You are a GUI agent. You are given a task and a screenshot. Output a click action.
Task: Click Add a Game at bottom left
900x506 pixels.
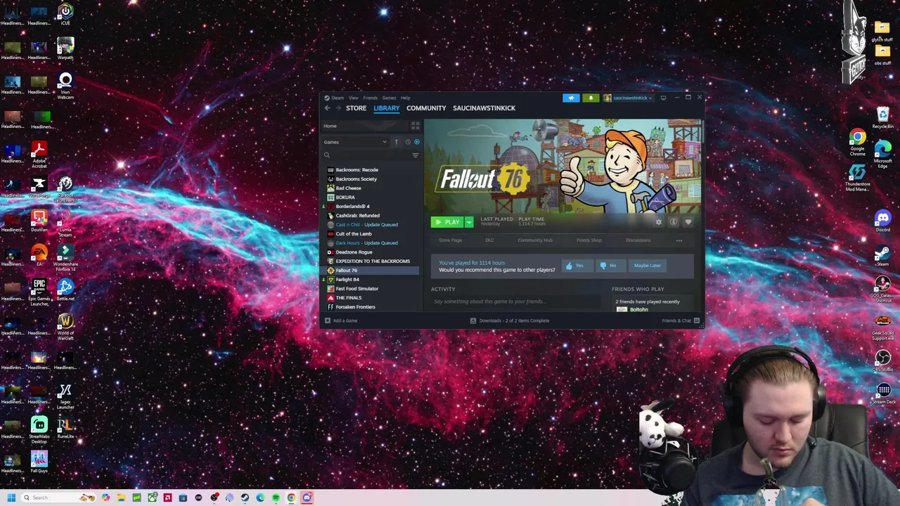pos(341,320)
